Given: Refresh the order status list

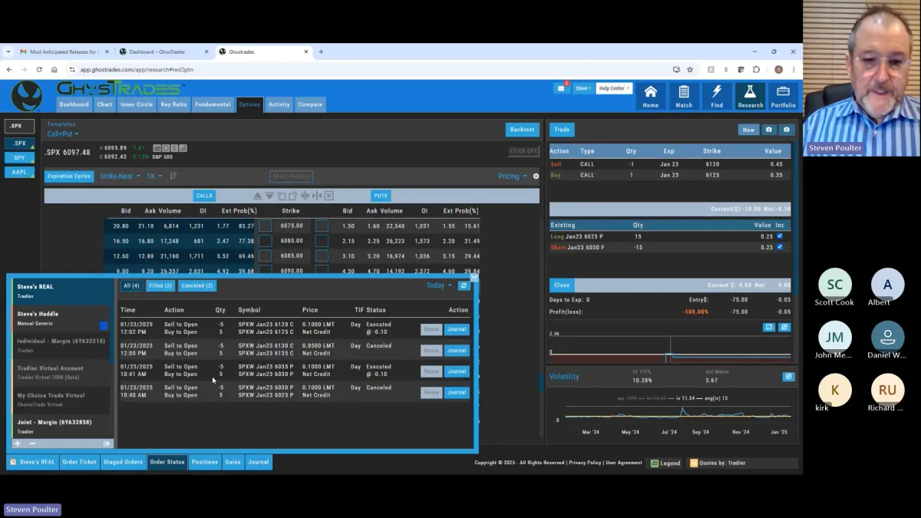Looking at the screenshot, I should [464, 285].
